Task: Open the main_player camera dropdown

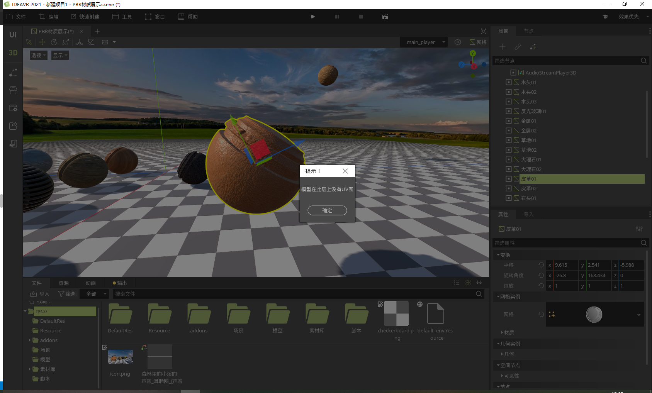Action: (424, 42)
